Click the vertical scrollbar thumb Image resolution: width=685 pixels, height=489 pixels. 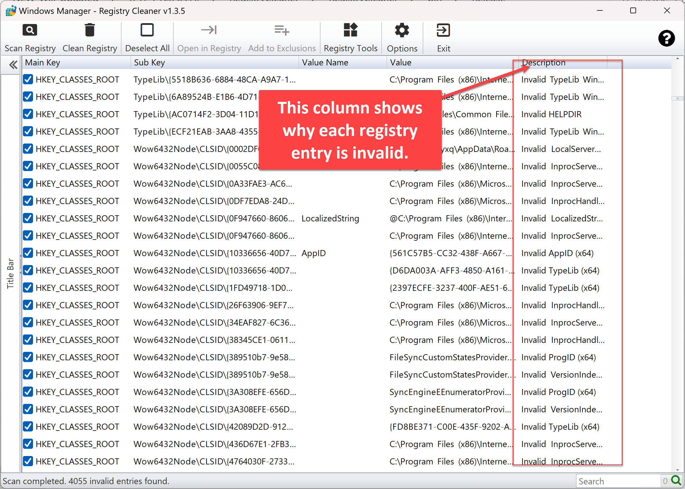677,98
